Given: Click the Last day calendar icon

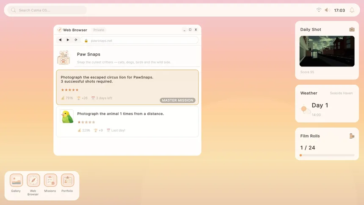Looking at the screenshot, I should click(x=108, y=130).
